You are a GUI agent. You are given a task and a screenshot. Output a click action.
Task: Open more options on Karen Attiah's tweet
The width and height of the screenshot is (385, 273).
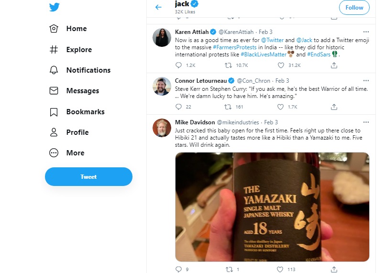point(366,32)
